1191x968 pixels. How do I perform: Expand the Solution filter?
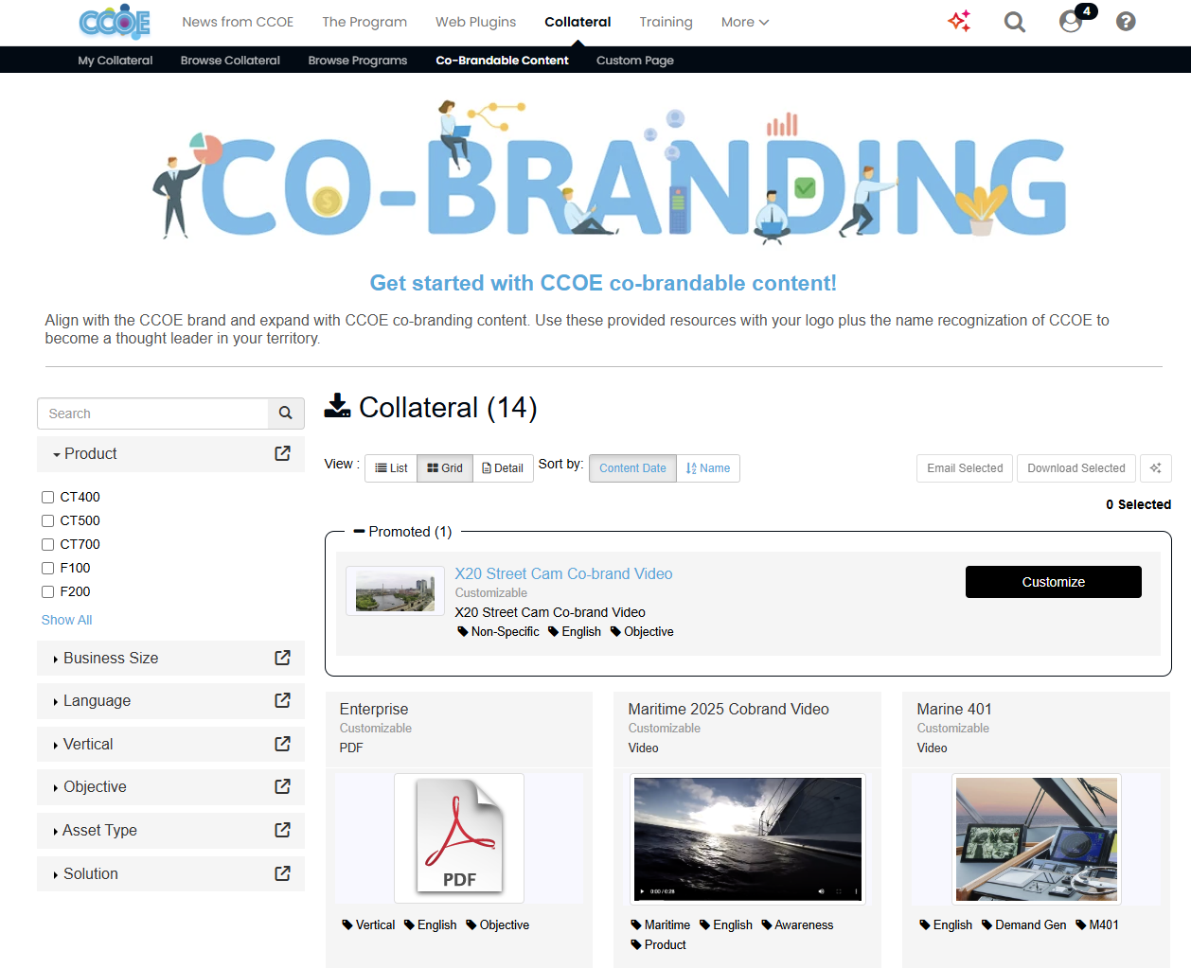pos(85,874)
